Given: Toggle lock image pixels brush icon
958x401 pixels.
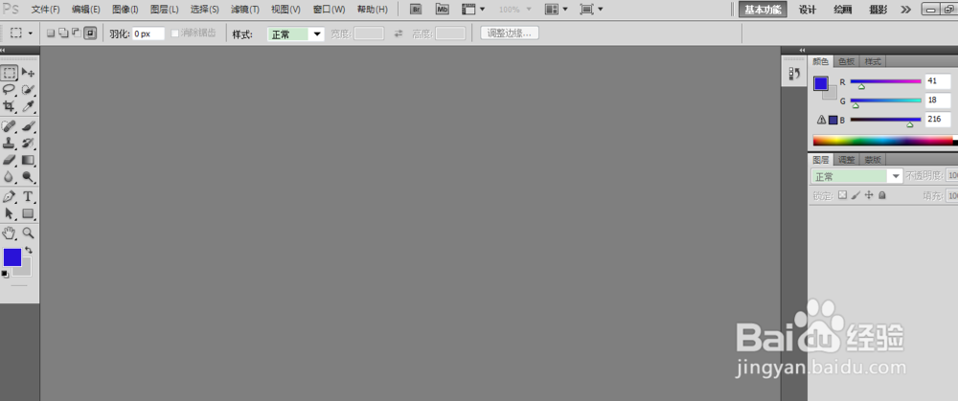Looking at the screenshot, I should point(855,195).
